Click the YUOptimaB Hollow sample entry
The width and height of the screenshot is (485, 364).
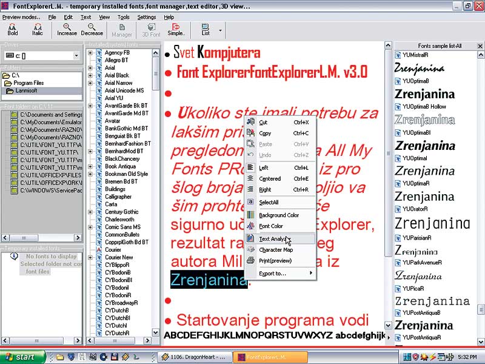pyautogui.click(x=424, y=107)
